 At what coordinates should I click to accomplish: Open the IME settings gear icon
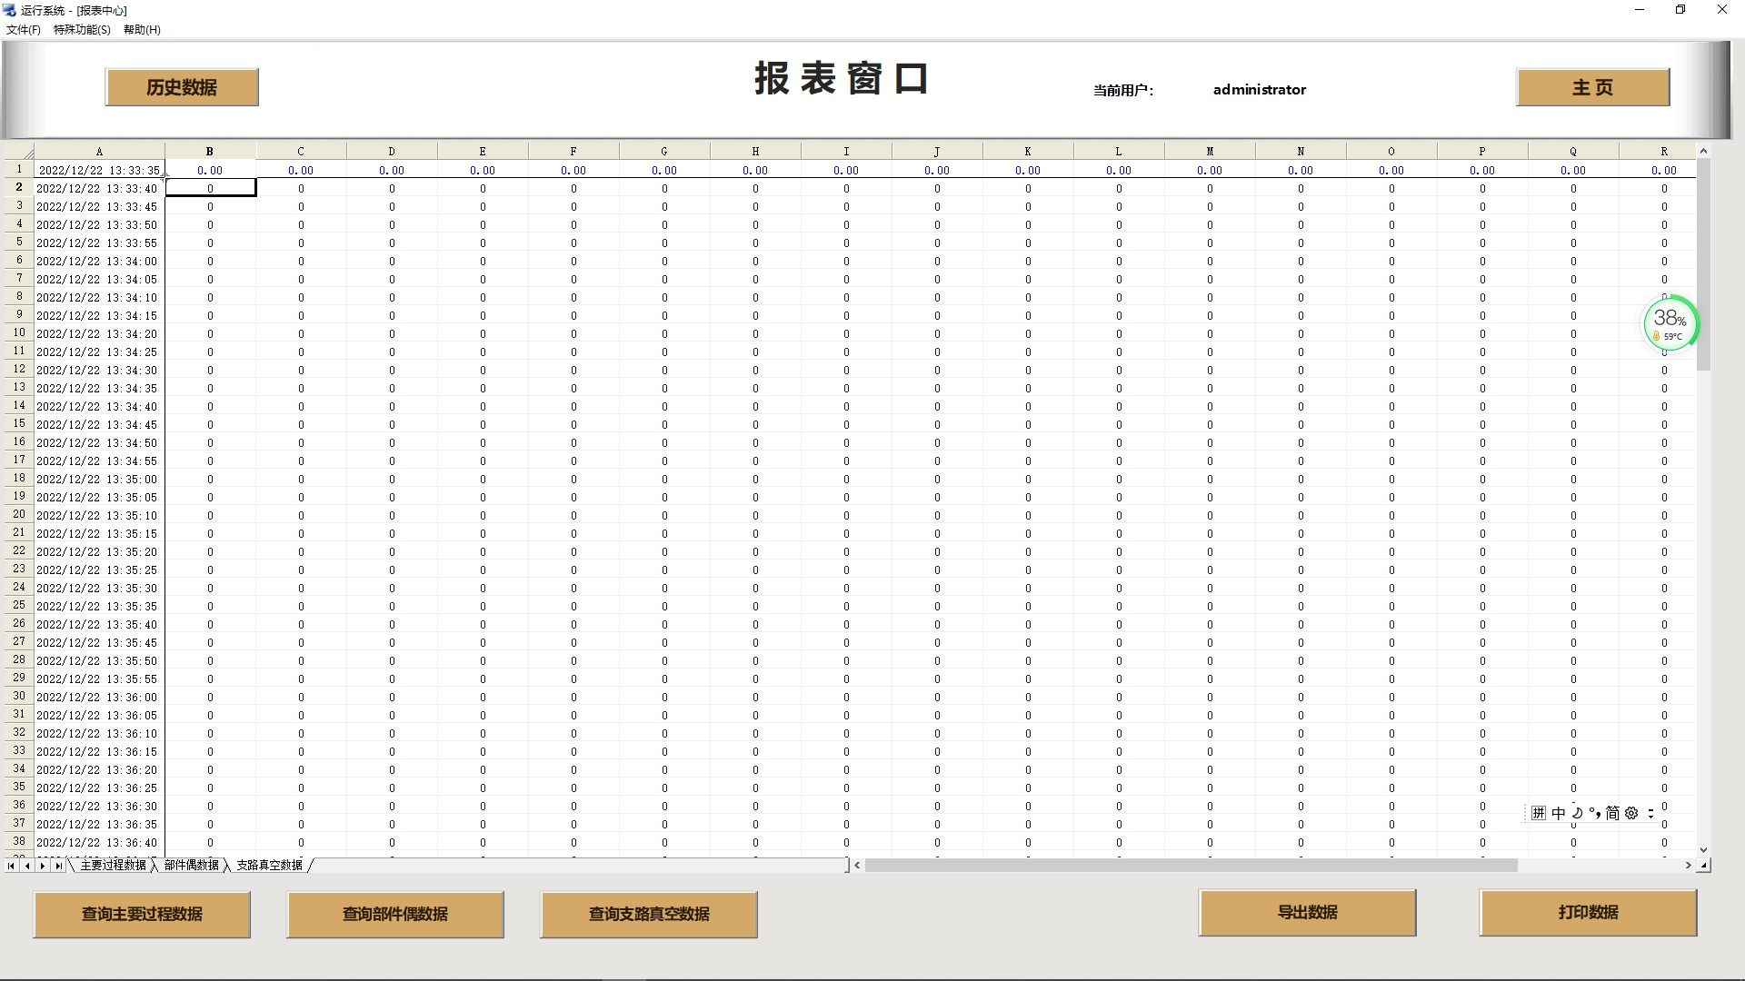1631,813
